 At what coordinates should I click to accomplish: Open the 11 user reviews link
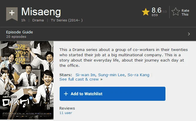[66, 113]
